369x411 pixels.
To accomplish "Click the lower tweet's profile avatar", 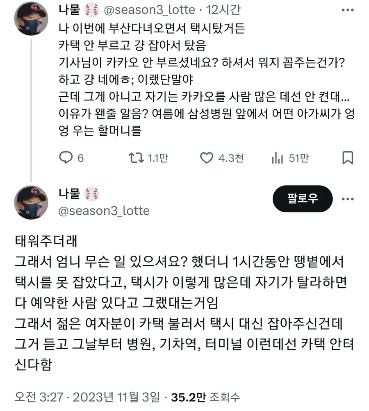I will [x=31, y=202].
